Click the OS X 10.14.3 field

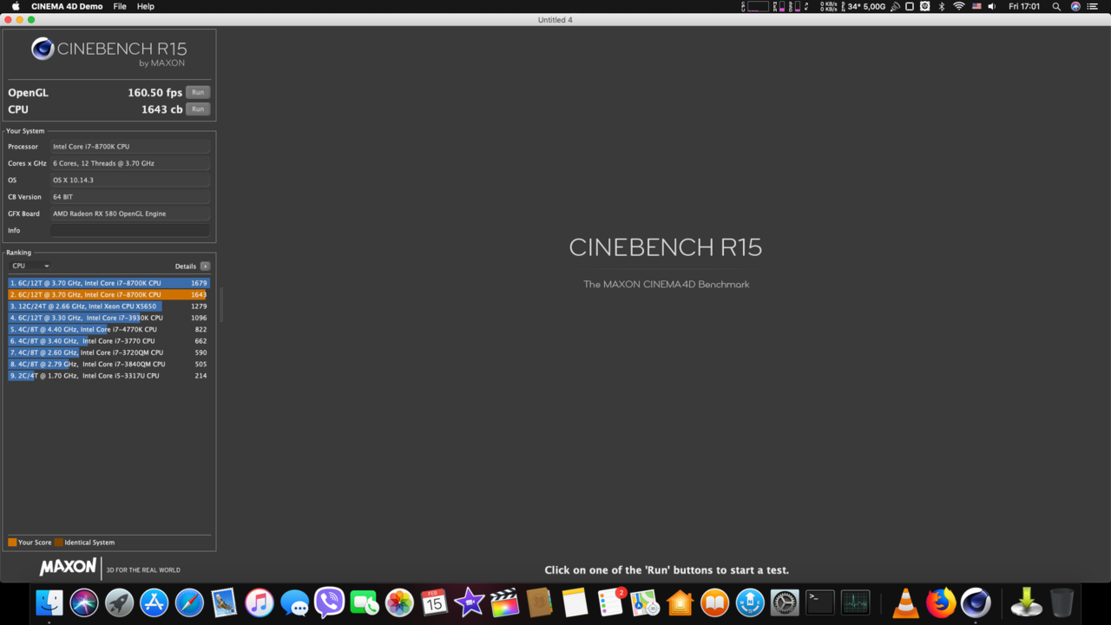coord(130,180)
